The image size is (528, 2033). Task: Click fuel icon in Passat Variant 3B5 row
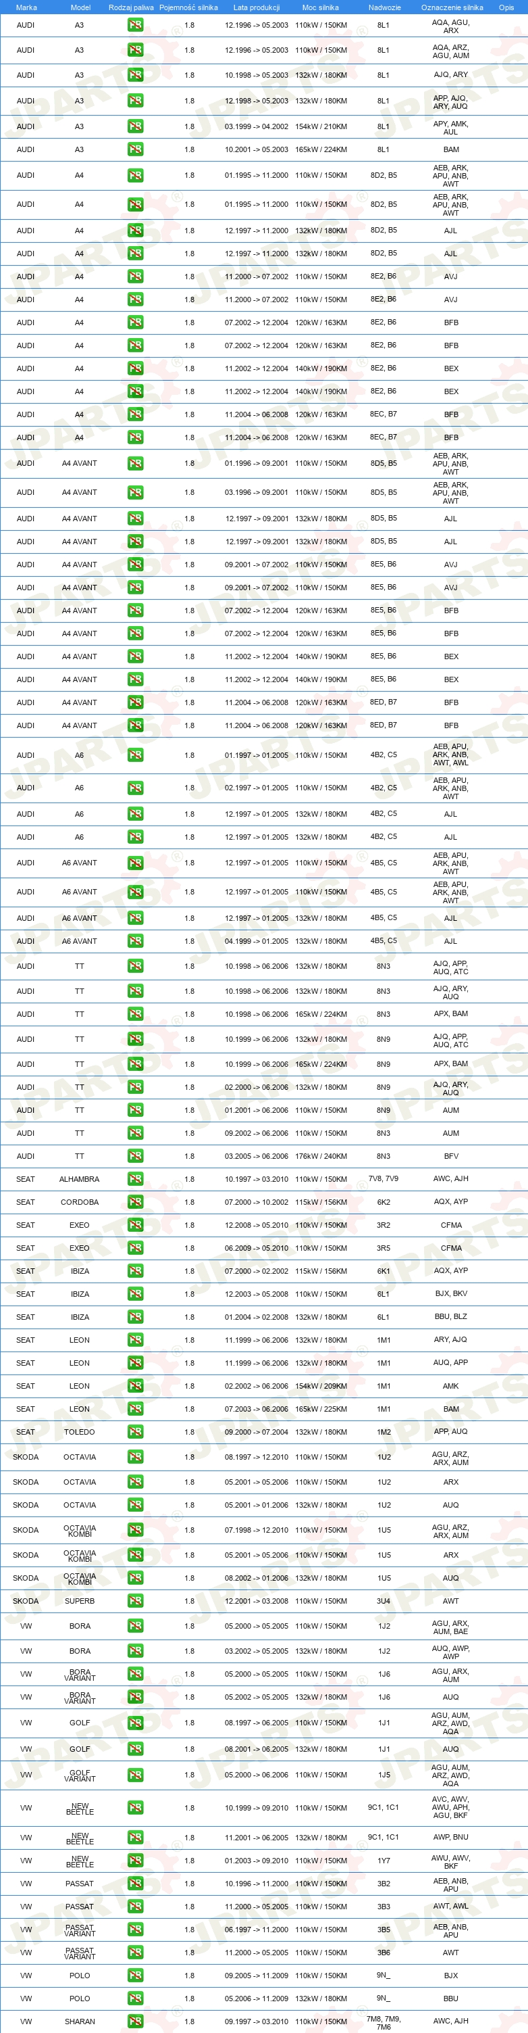tap(136, 1930)
